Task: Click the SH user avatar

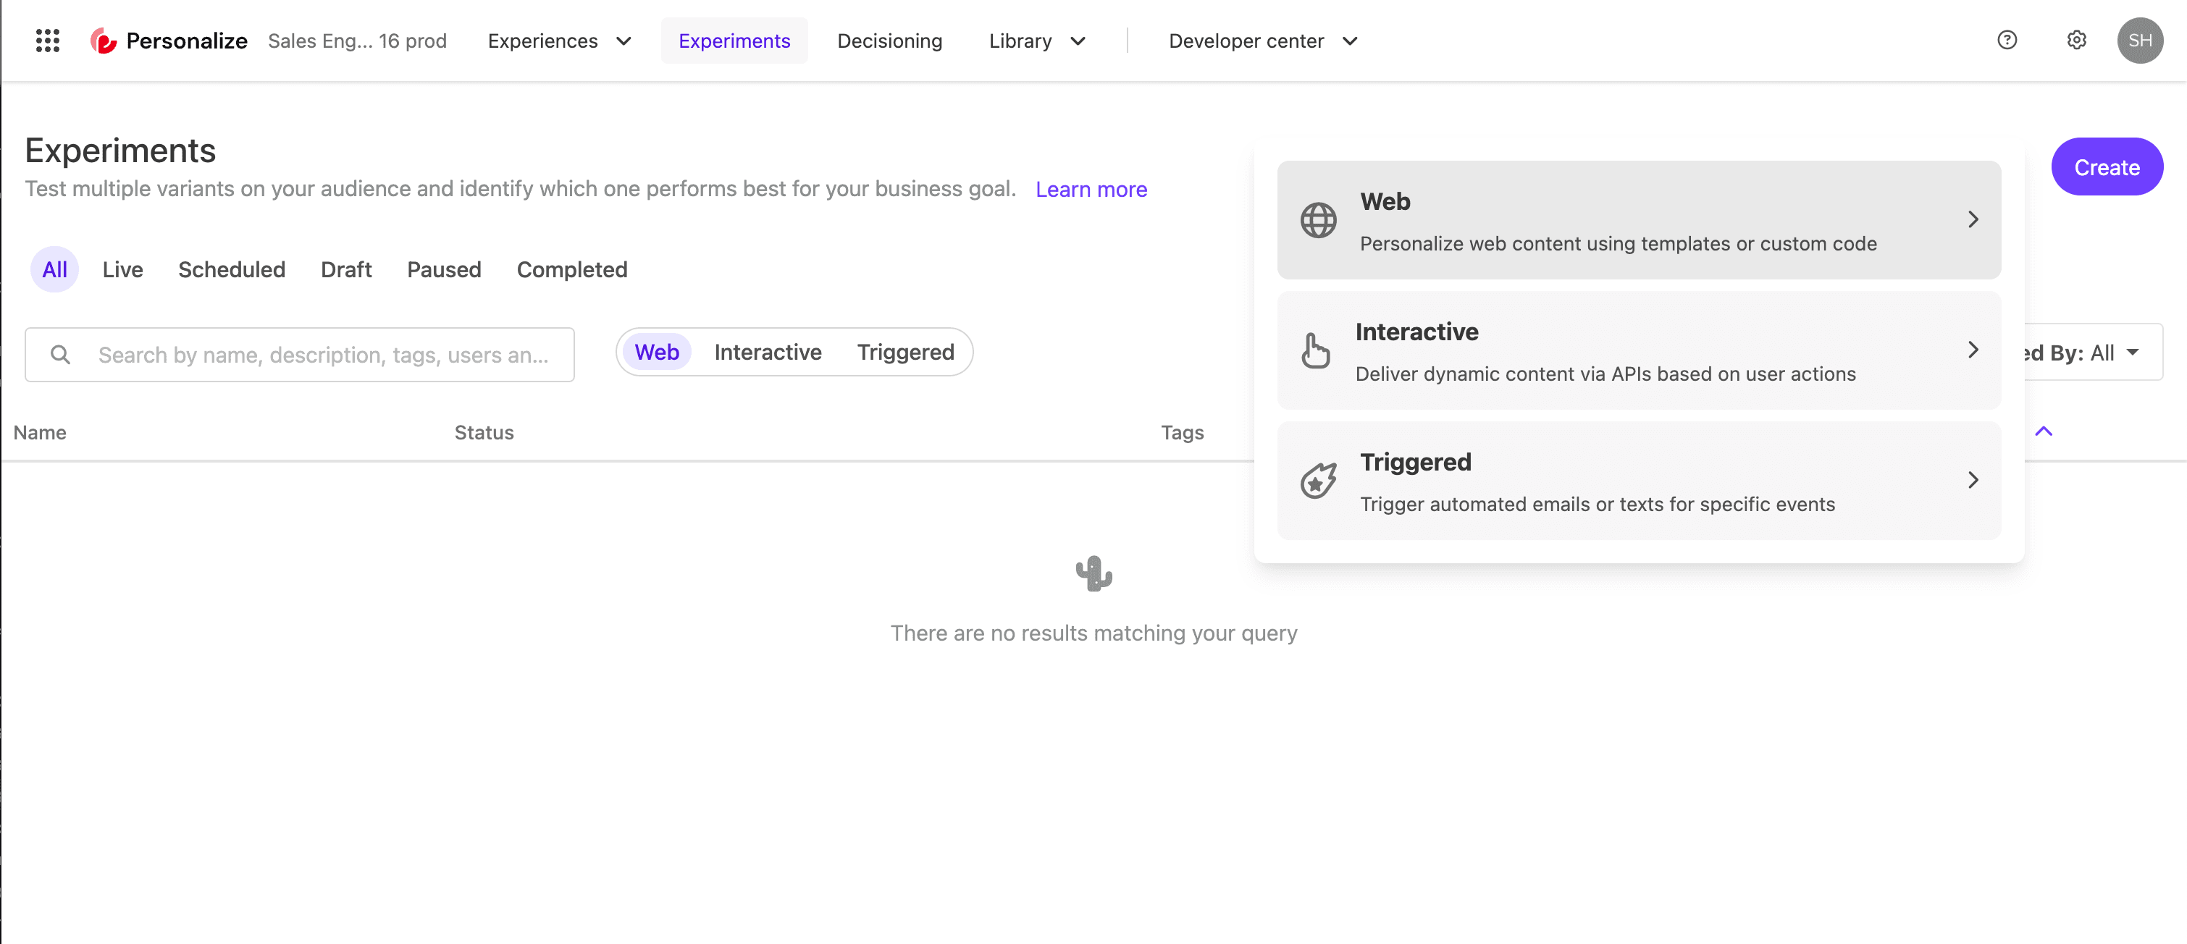Action: pyautogui.click(x=2139, y=41)
